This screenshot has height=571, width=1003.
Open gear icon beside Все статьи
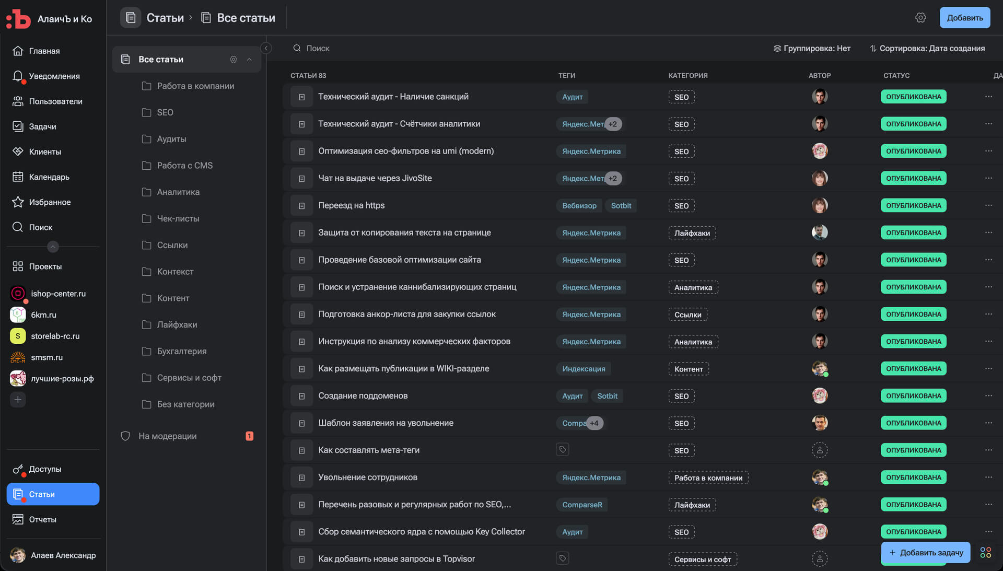tap(234, 60)
